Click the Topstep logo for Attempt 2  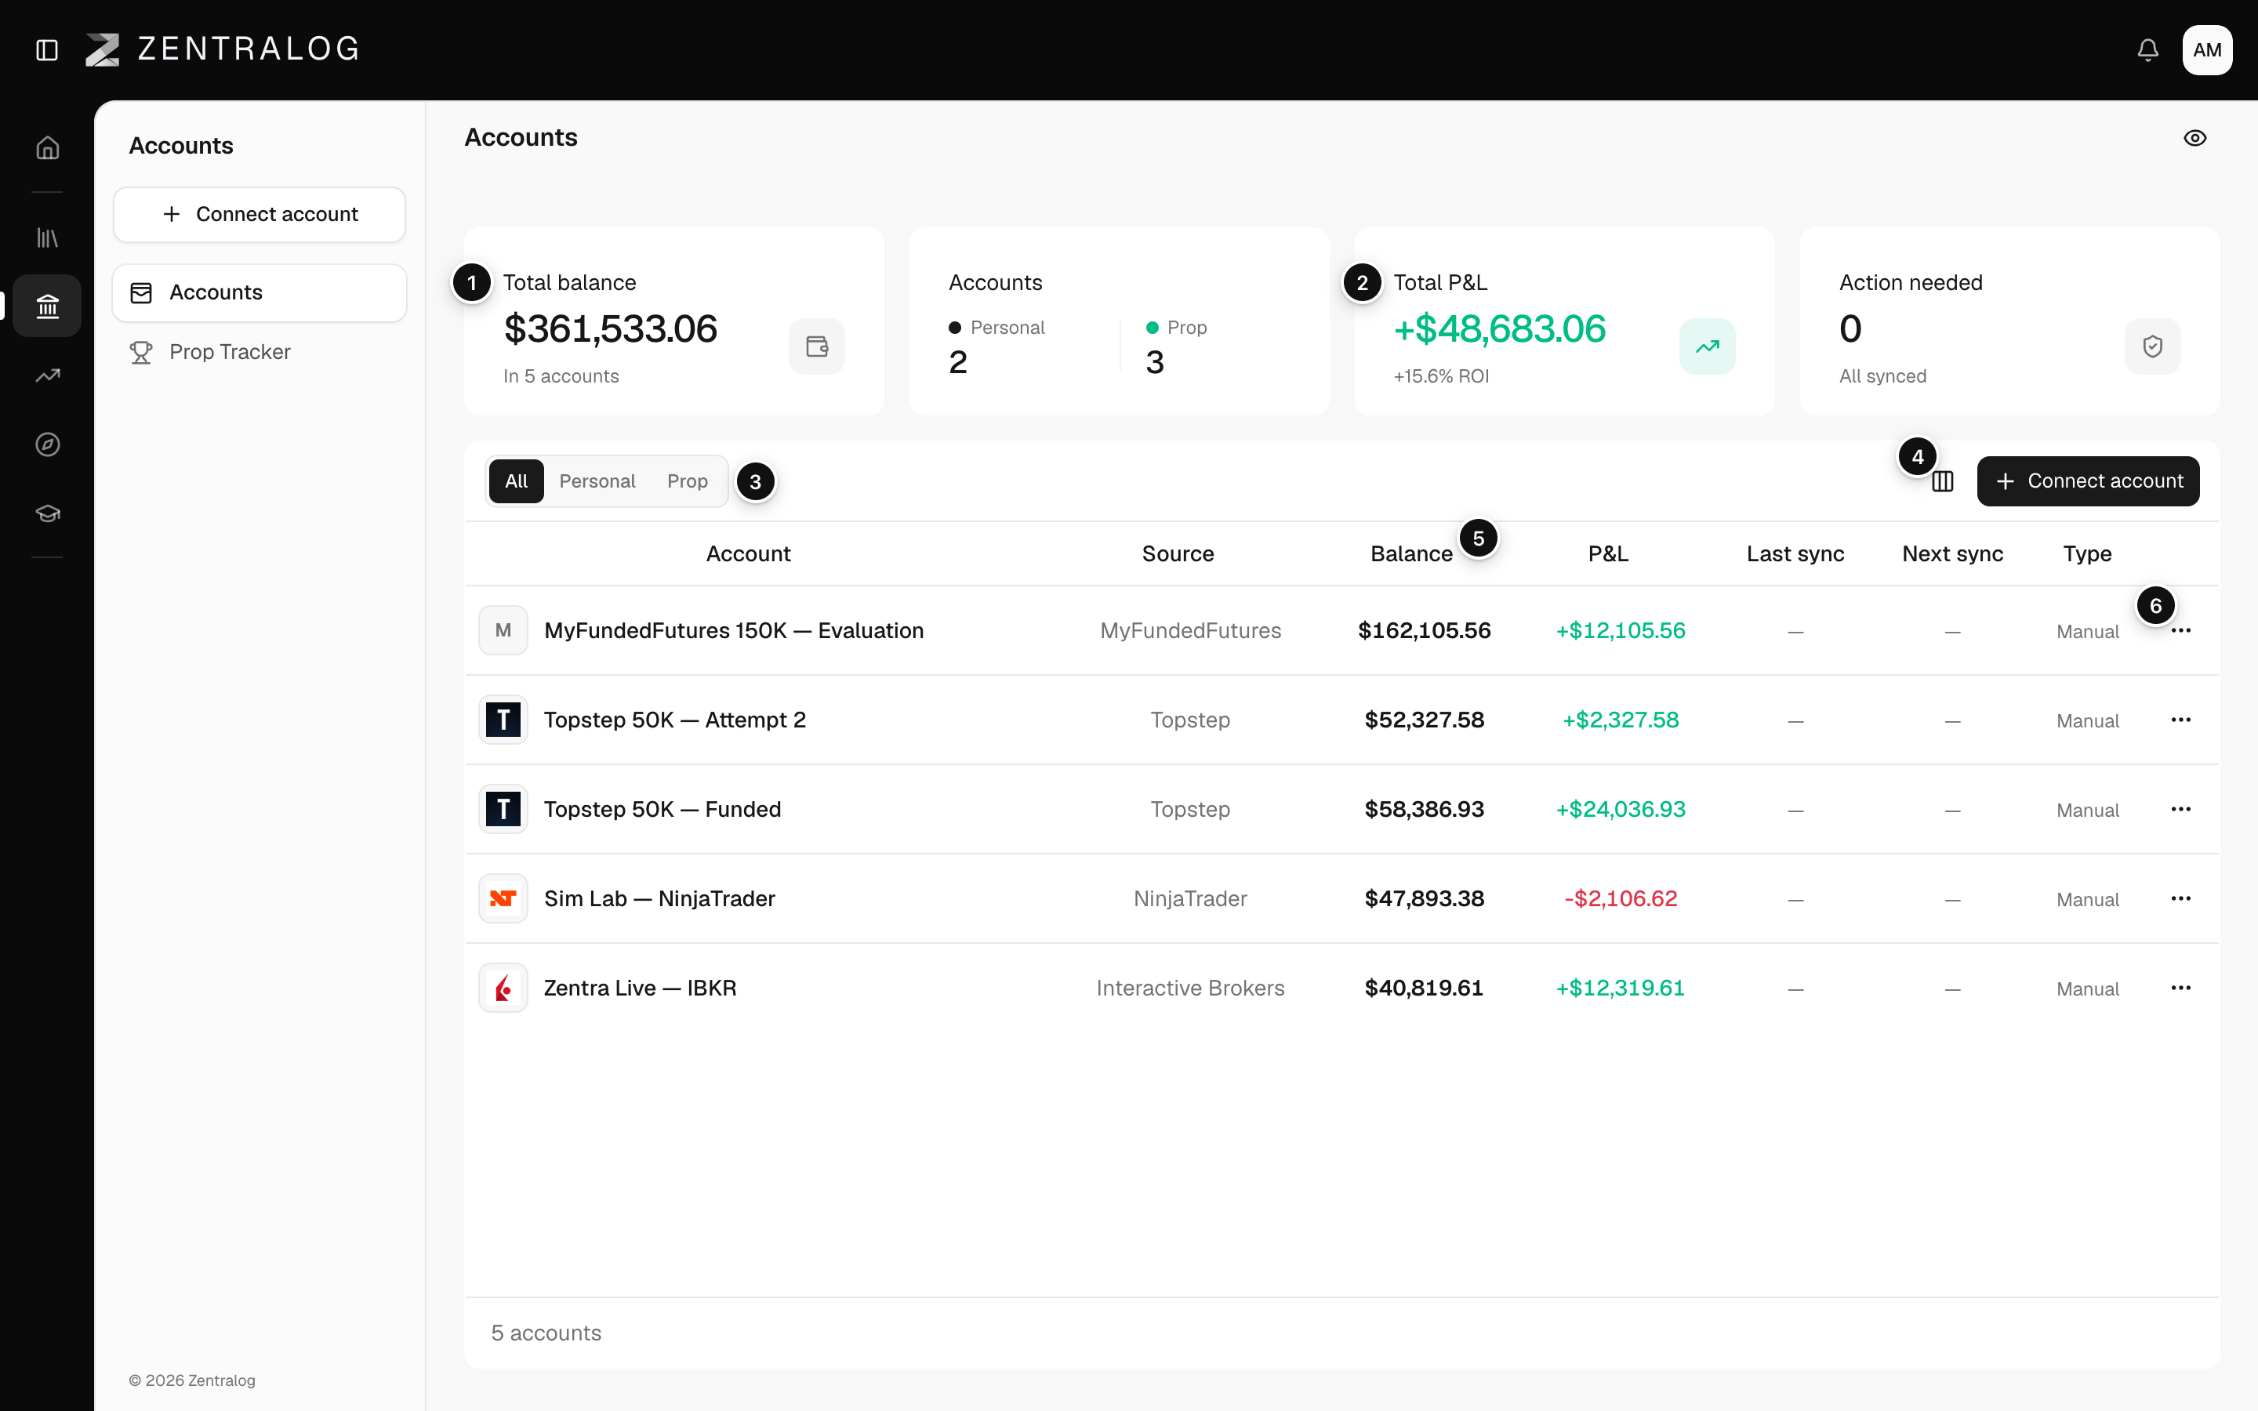[503, 720]
